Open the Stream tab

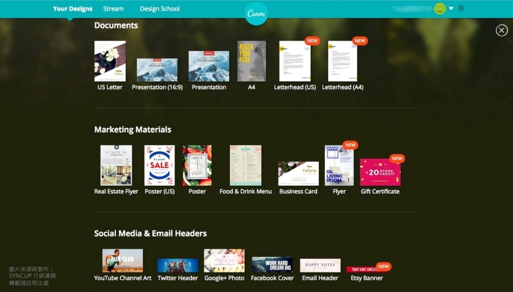(113, 9)
